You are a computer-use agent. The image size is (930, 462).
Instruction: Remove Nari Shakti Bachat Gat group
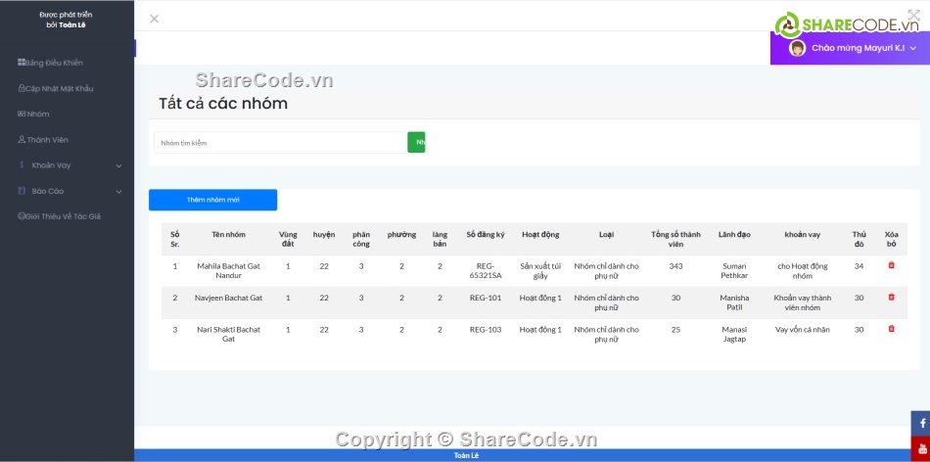(891, 329)
